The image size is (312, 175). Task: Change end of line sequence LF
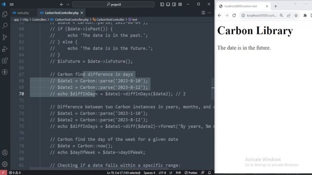(x=171, y=173)
